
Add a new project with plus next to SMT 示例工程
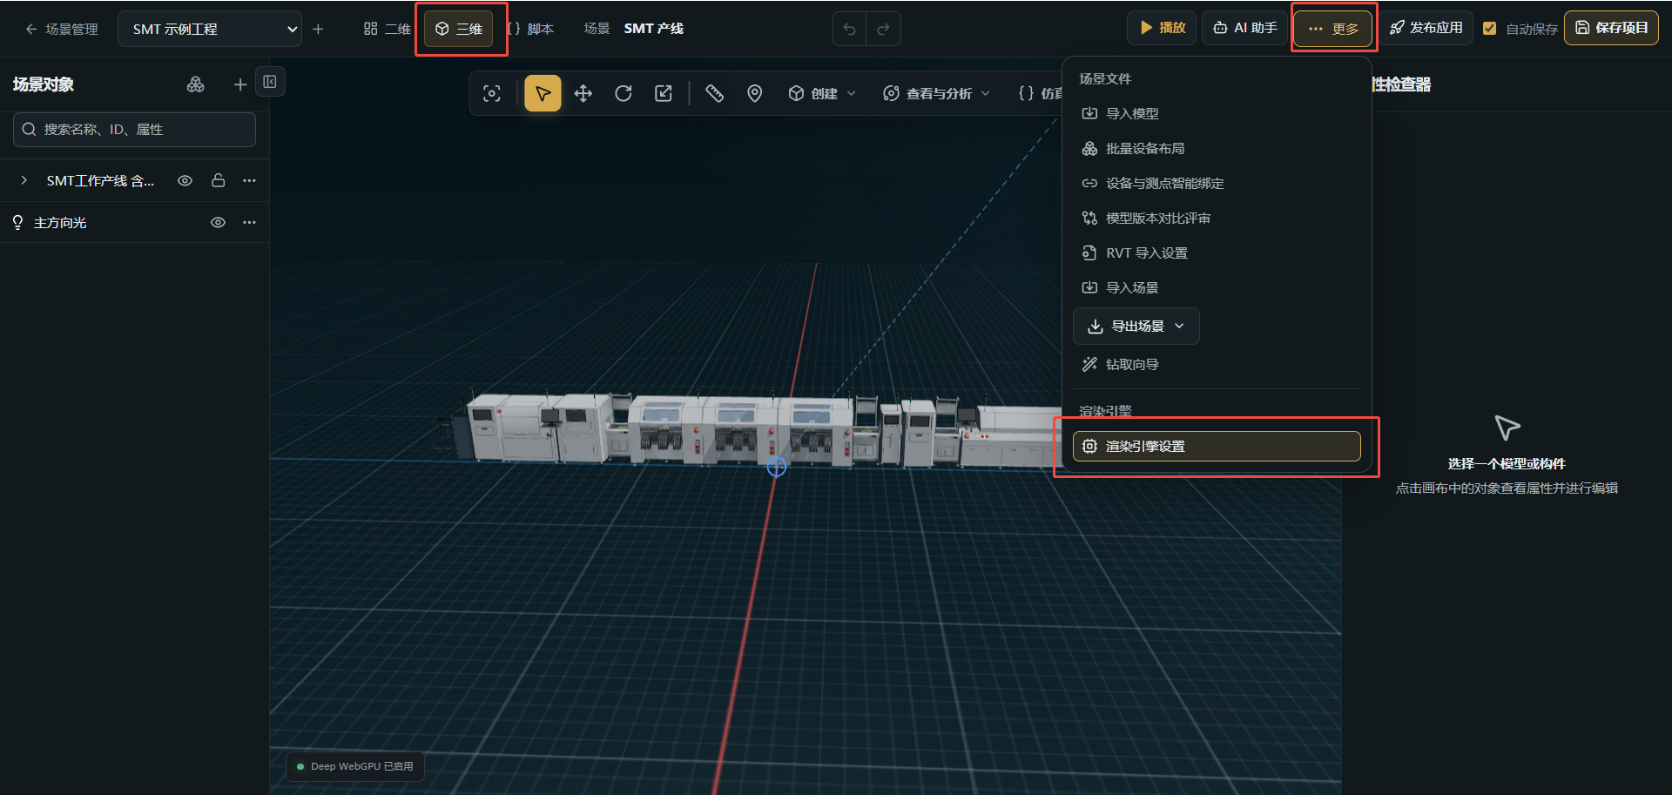click(318, 29)
